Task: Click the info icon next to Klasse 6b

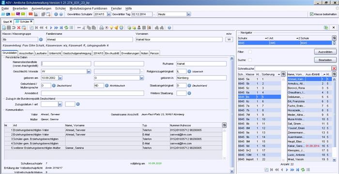Action: [x=41, y=40]
